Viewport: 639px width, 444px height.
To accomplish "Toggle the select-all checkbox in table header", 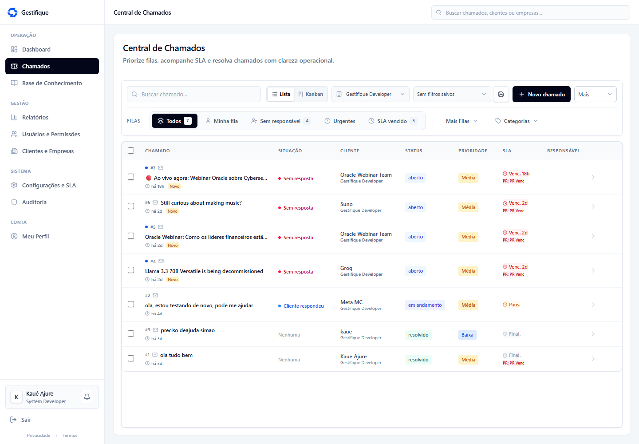I will click(x=131, y=151).
